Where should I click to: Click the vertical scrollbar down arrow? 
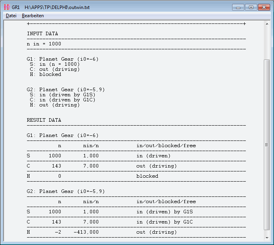(267, 237)
